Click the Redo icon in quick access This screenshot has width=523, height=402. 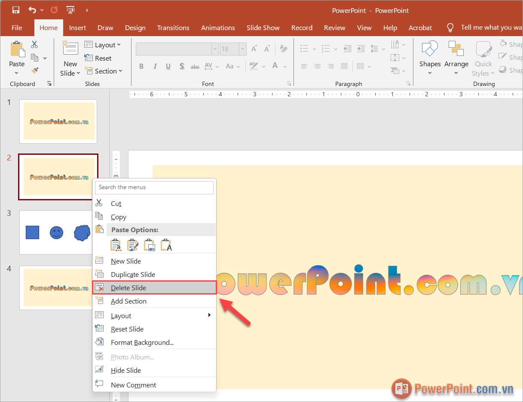tap(54, 9)
